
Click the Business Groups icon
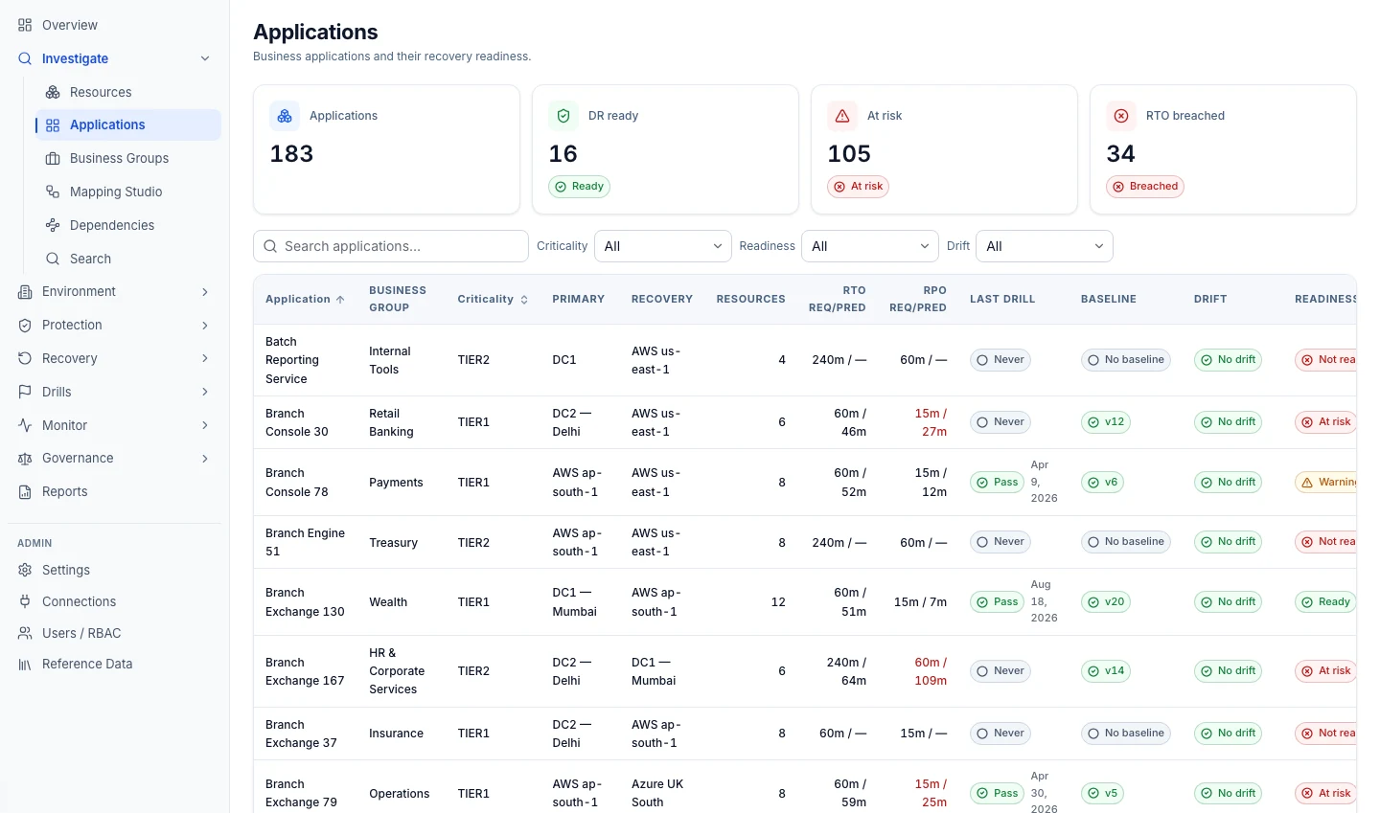53,158
